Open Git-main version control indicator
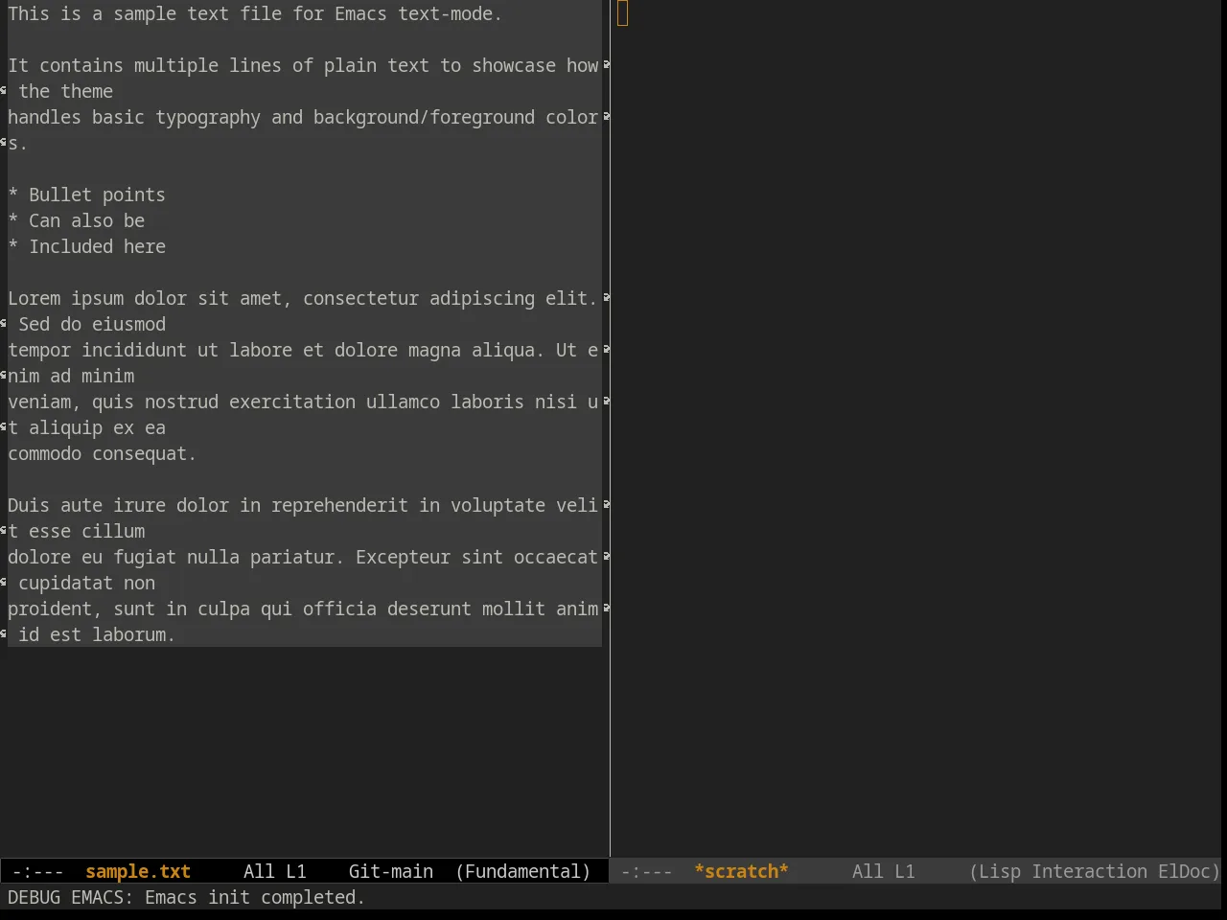 coord(391,871)
